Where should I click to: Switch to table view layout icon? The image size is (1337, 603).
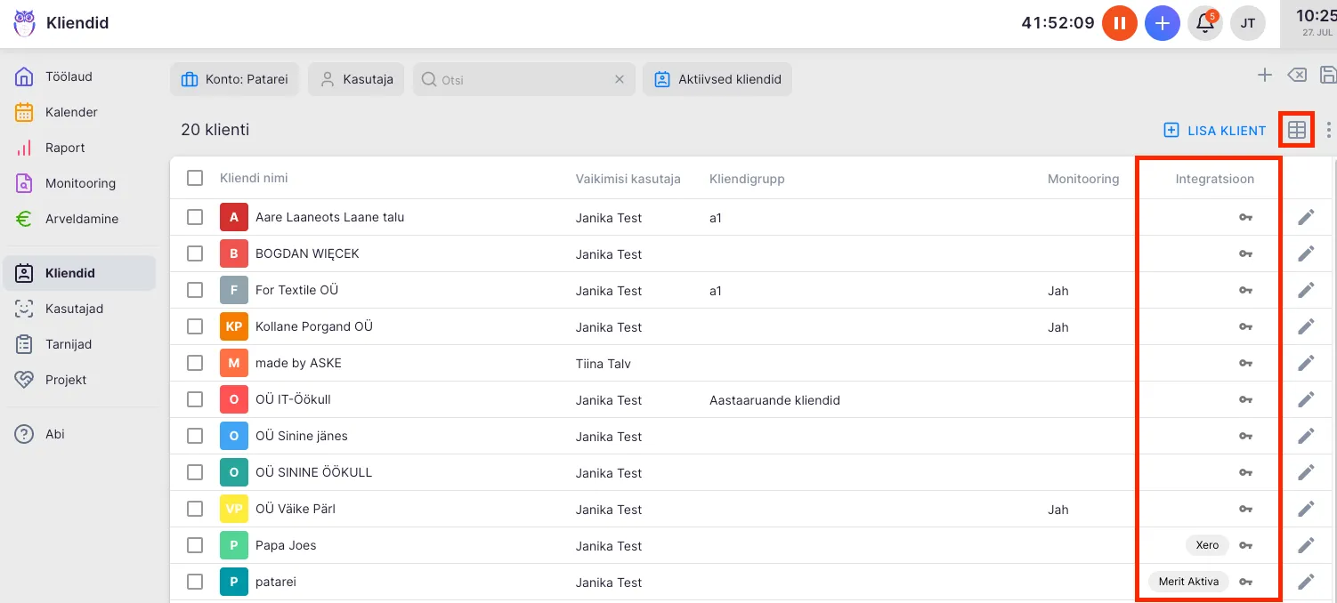pos(1297,131)
